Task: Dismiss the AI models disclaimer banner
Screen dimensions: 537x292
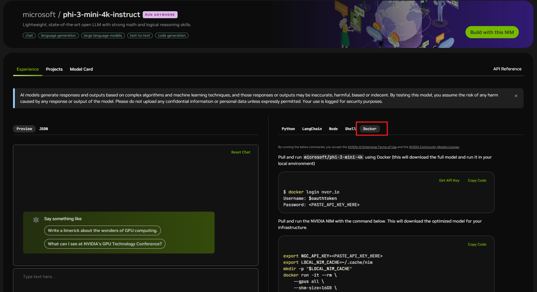Action: pyautogui.click(x=516, y=96)
